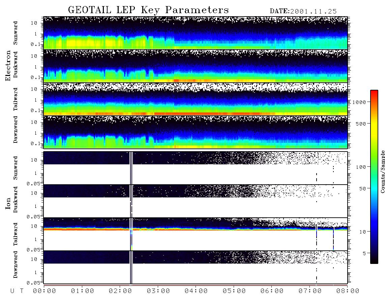Click the vertical Ion group label

[x=8, y=203]
